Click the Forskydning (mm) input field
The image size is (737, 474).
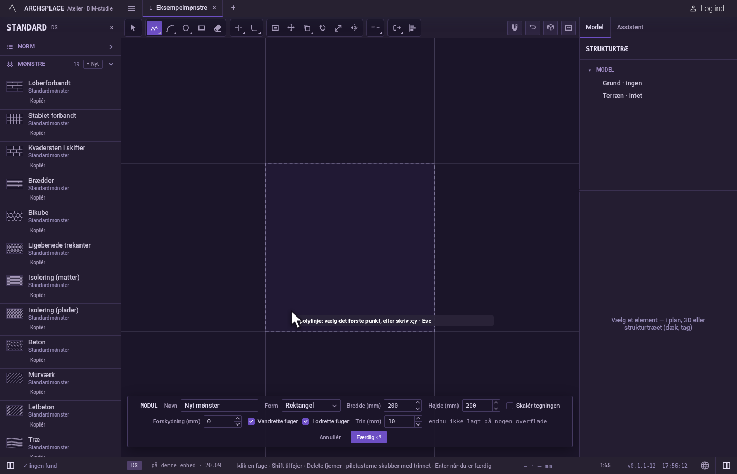[x=218, y=421]
